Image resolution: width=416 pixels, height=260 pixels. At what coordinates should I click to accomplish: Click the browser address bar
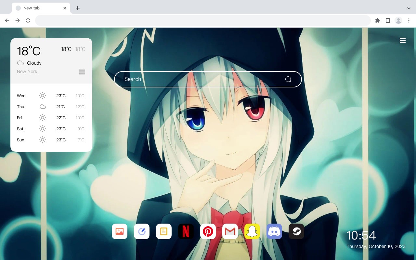pyautogui.click(x=203, y=20)
